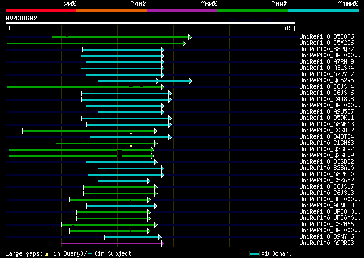Click the cyan ~100% identity legend segment
Screen dimensions: 364x258
click(x=324, y=10)
